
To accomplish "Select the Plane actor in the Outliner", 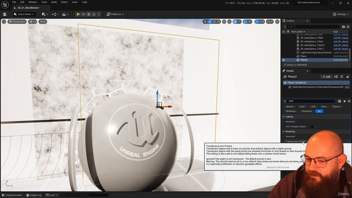I will point(303,56).
